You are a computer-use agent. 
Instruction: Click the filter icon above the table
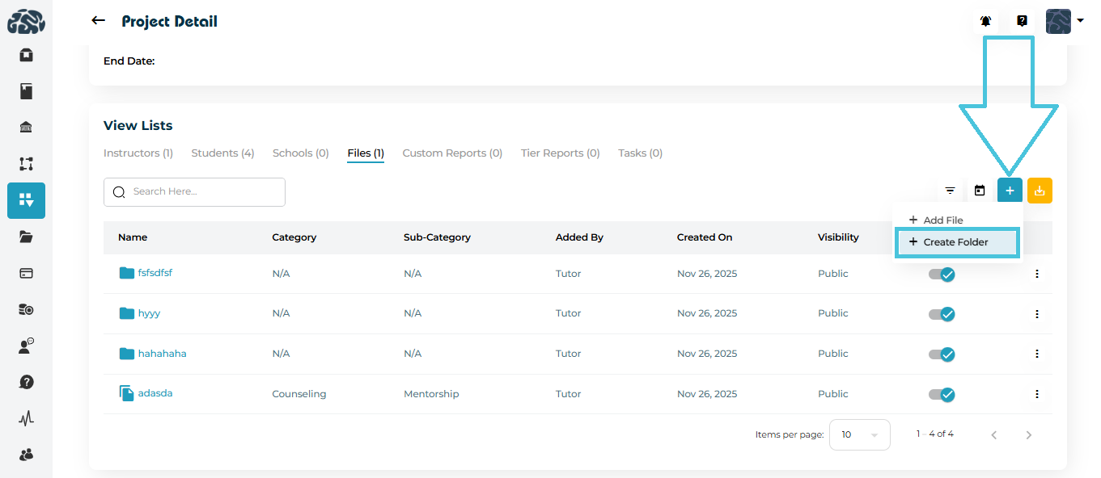coord(950,191)
